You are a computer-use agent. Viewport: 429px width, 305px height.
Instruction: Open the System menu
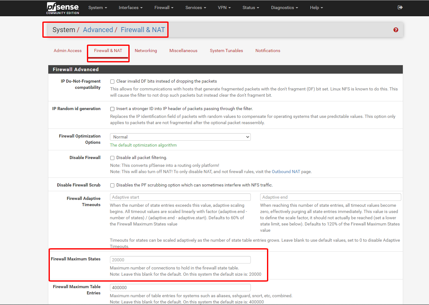[x=98, y=7]
